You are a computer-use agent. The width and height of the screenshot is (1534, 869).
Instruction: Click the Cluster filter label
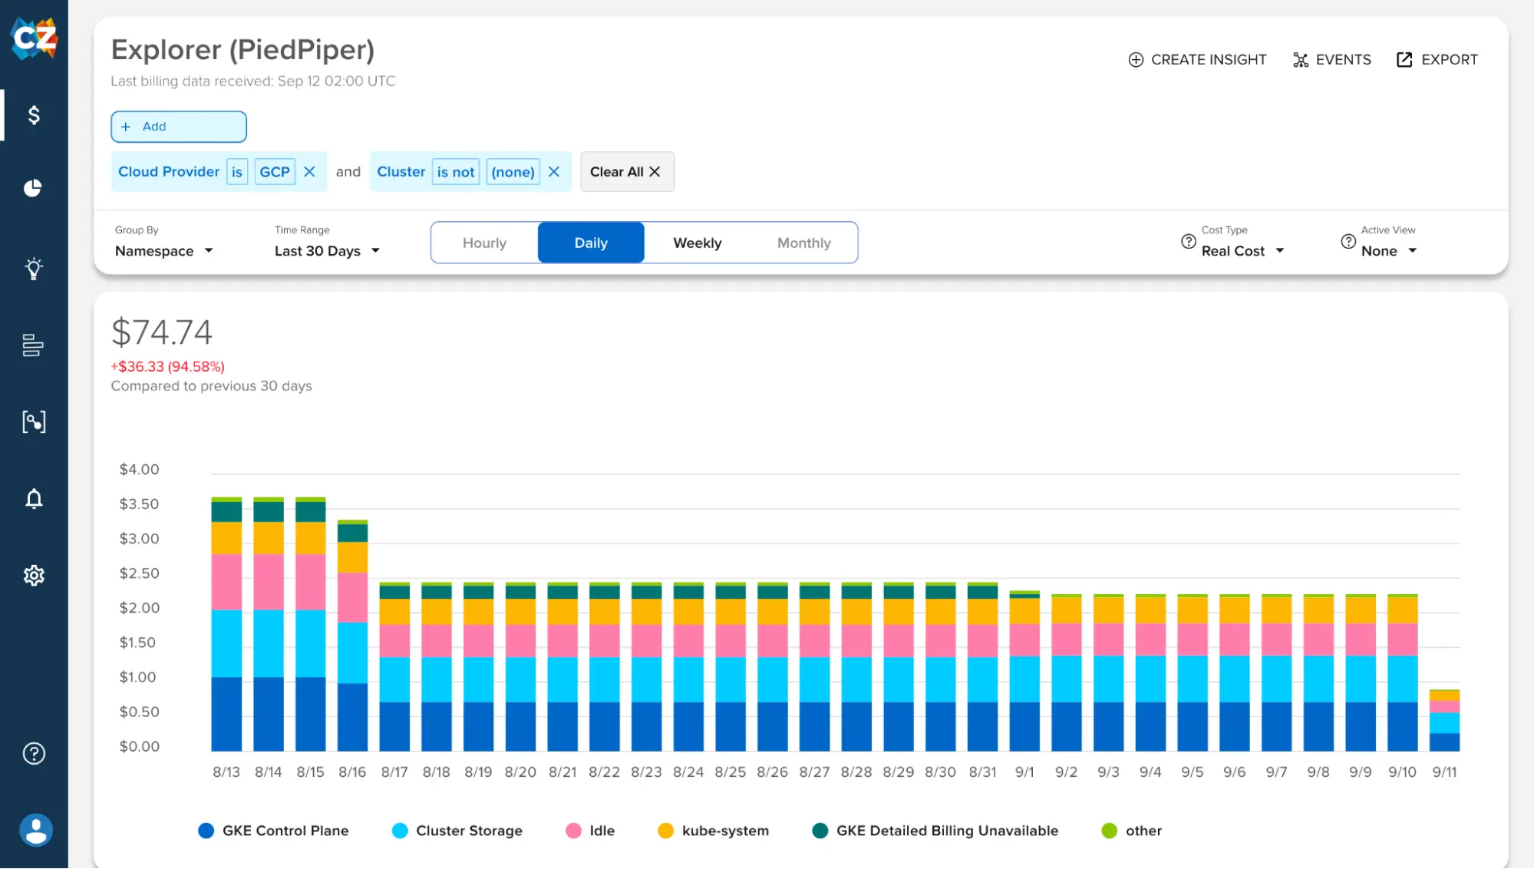click(x=401, y=172)
